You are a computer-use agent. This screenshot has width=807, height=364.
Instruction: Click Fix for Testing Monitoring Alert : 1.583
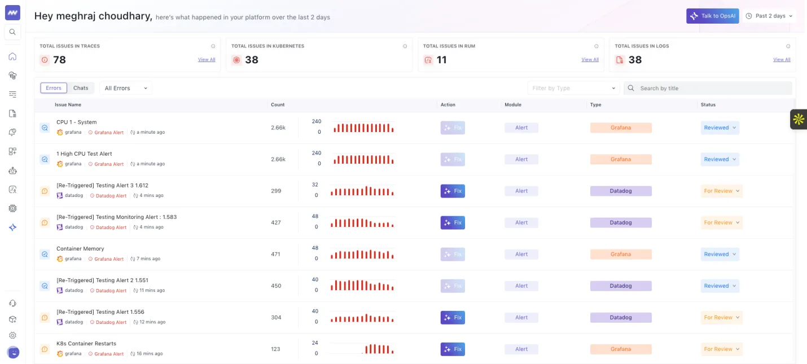(x=453, y=223)
